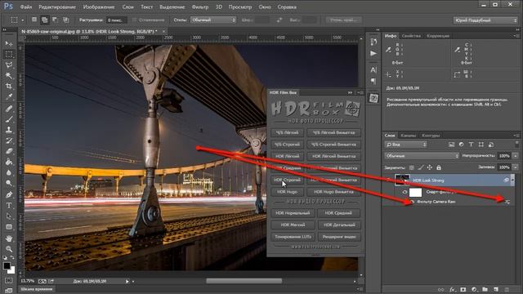Toggle adjustment layer filter icon
The width and height of the screenshot is (523, 294).
click(461, 145)
